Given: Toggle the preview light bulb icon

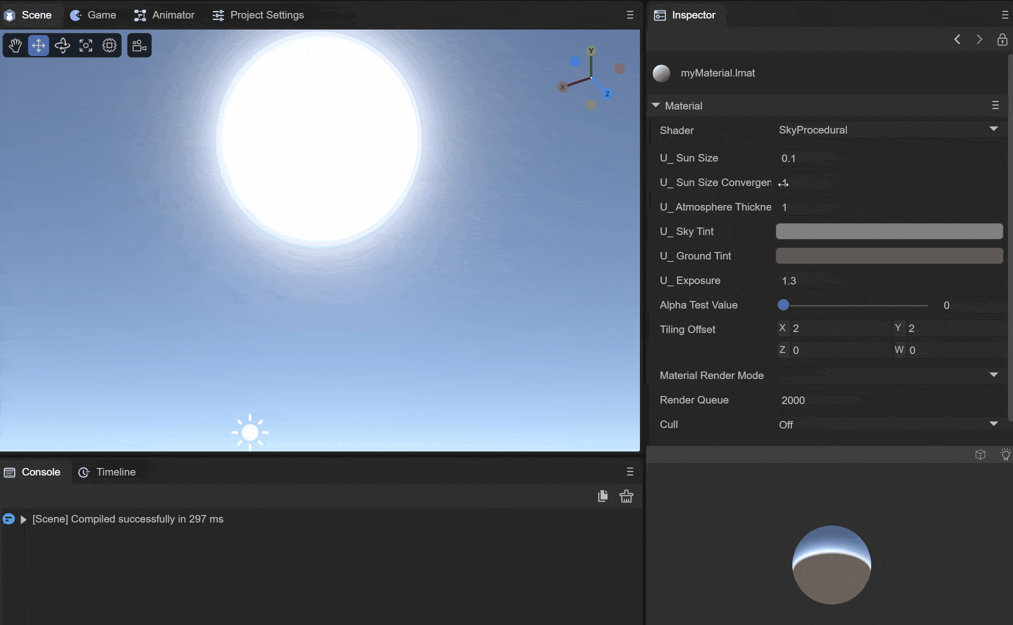Looking at the screenshot, I should (1005, 454).
